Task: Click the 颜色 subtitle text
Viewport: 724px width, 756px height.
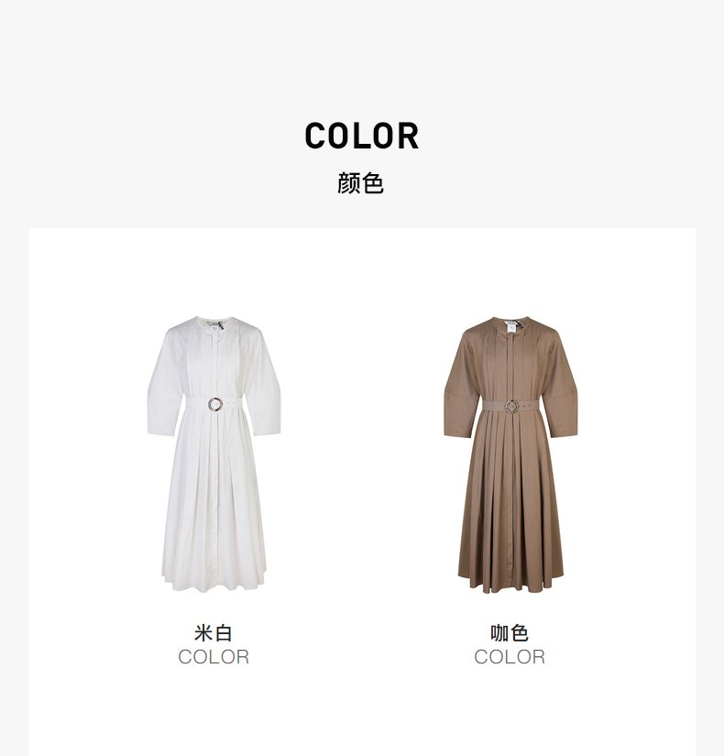Action: tap(360, 183)
